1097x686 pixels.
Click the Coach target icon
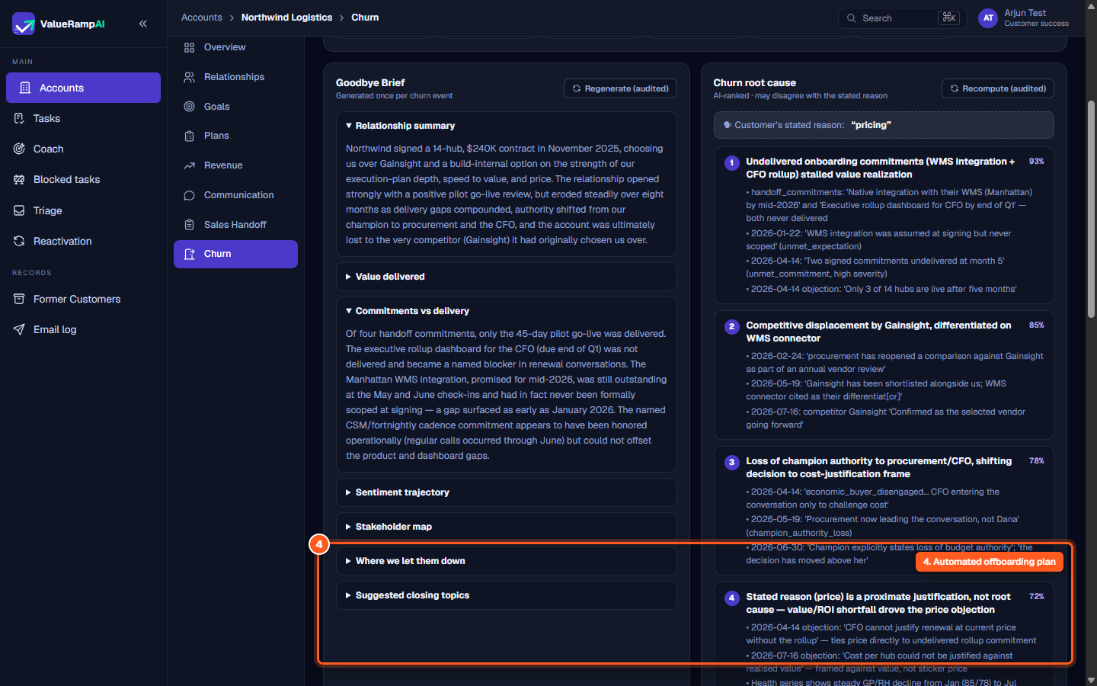[x=19, y=149]
